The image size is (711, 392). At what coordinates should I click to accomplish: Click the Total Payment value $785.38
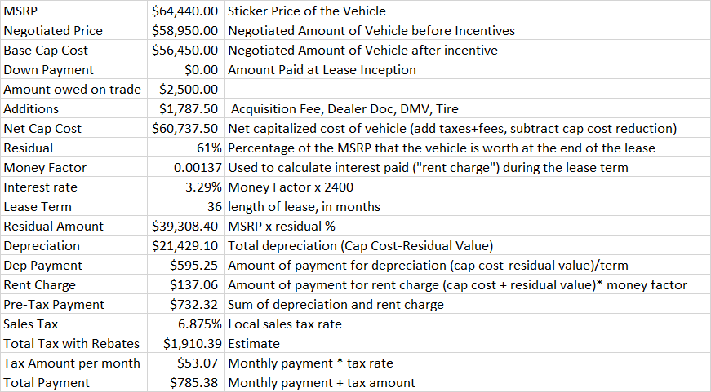pos(186,382)
